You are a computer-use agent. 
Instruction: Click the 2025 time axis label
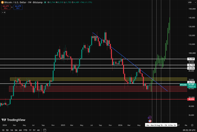(63, 125)
